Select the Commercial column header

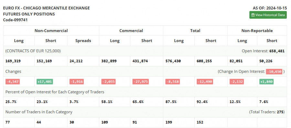click(131, 31)
